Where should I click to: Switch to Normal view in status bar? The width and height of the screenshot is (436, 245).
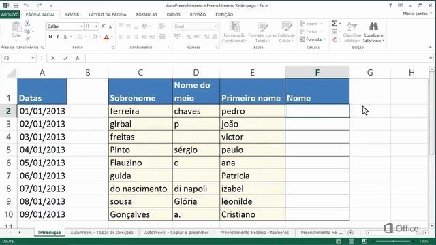pyautogui.click(x=339, y=241)
